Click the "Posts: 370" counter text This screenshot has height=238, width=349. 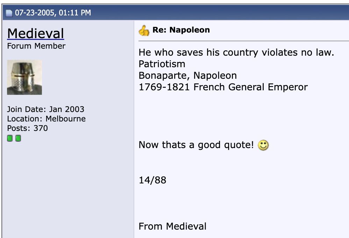click(x=27, y=128)
